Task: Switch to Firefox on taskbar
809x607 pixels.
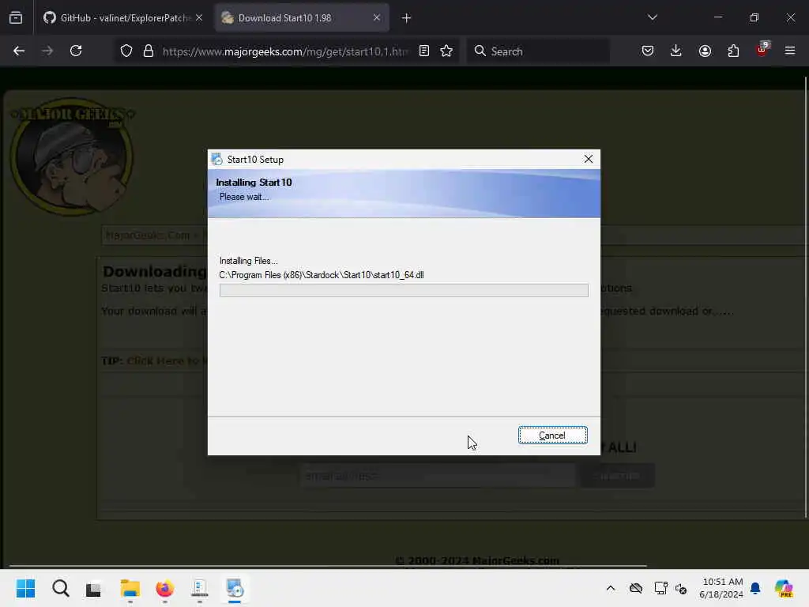Action: coord(164,588)
